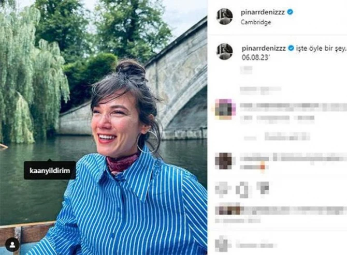The image size is (347, 255).
Task: Open the tagged people icon on photo
Action: (x=12, y=244)
